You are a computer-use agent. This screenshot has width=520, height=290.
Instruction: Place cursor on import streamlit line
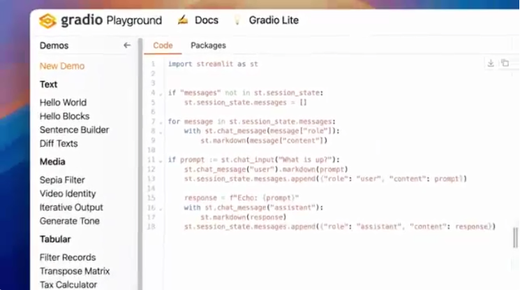pyautogui.click(x=213, y=64)
